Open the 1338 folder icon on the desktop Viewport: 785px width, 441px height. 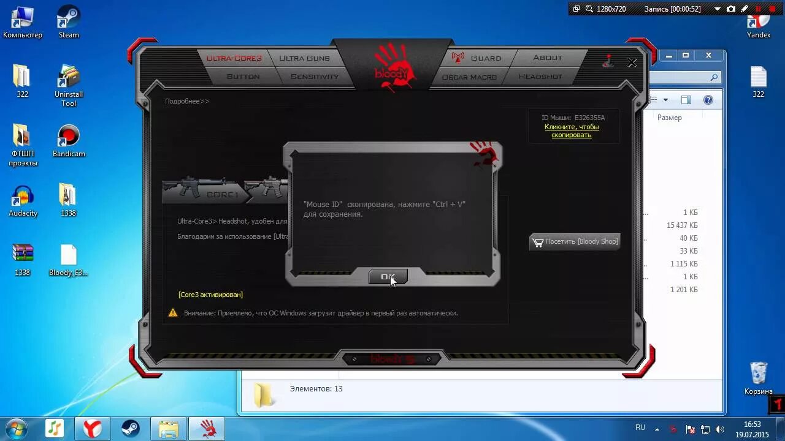tap(68, 200)
